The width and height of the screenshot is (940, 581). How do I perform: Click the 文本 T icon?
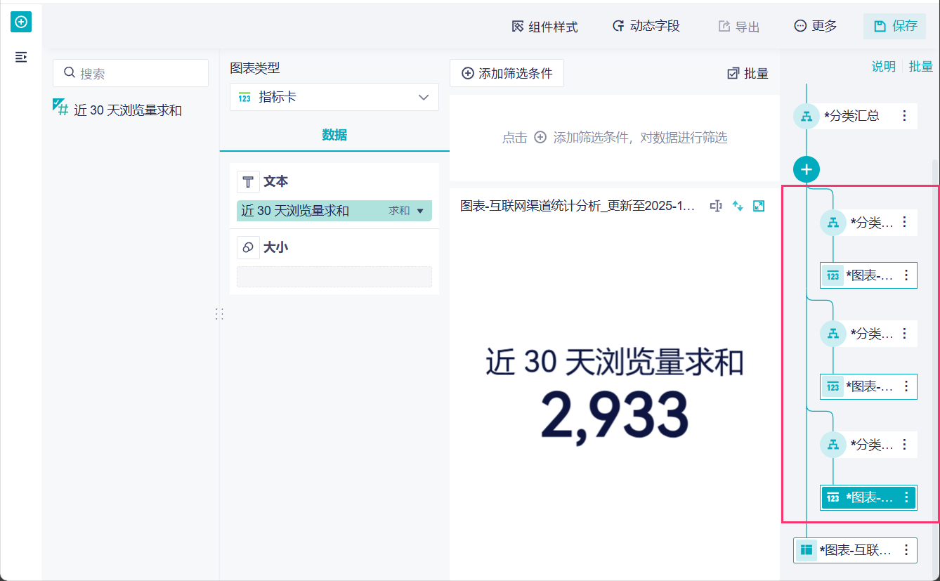coord(248,182)
